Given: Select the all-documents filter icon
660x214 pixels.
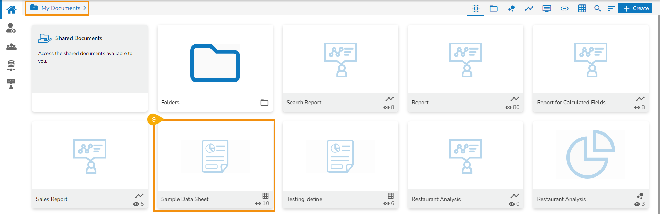Looking at the screenshot, I should pyautogui.click(x=476, y=8).
